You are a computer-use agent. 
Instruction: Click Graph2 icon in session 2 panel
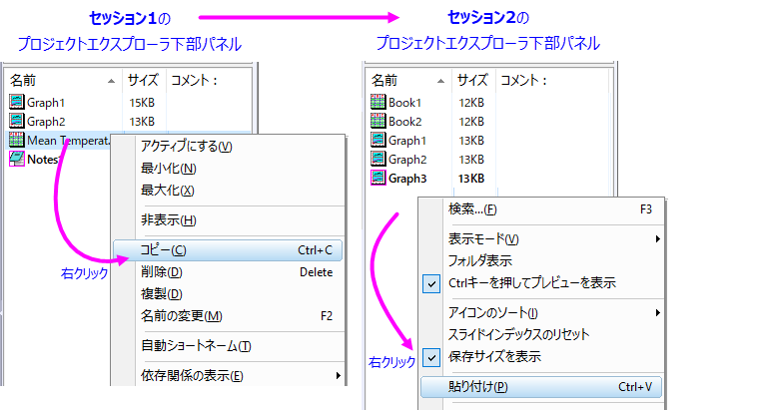tap(379, 159)
